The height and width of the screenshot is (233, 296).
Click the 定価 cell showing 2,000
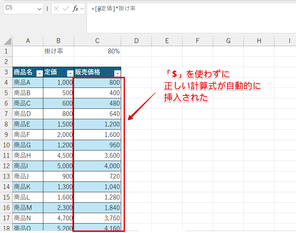tap(59, 135)
